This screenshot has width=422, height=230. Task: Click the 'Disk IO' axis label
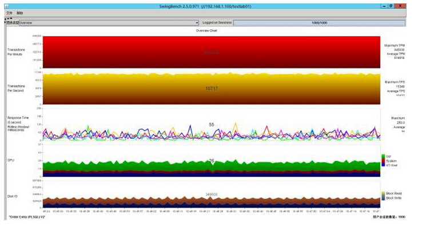pos(12,197)
